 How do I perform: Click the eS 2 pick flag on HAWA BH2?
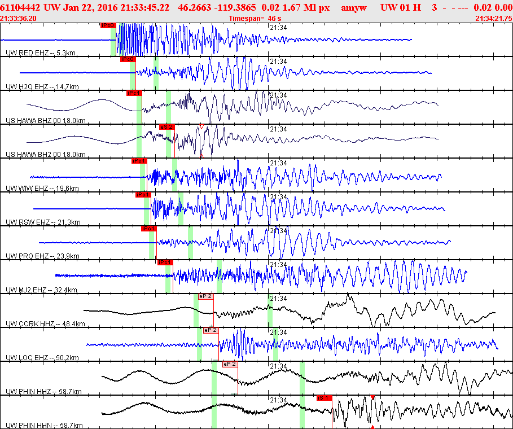pos(167,127)
